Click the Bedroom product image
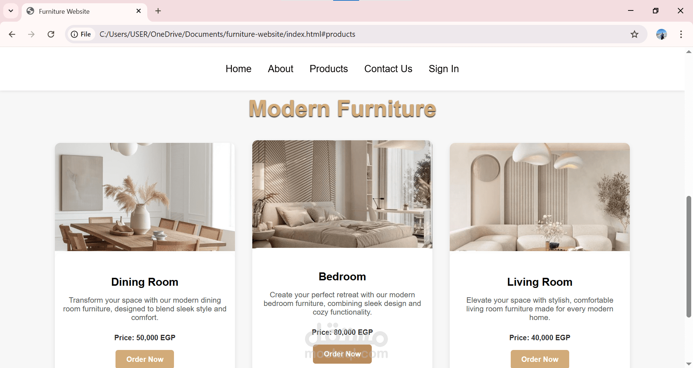Screen dimensions: 693x368 click(342, 194)
